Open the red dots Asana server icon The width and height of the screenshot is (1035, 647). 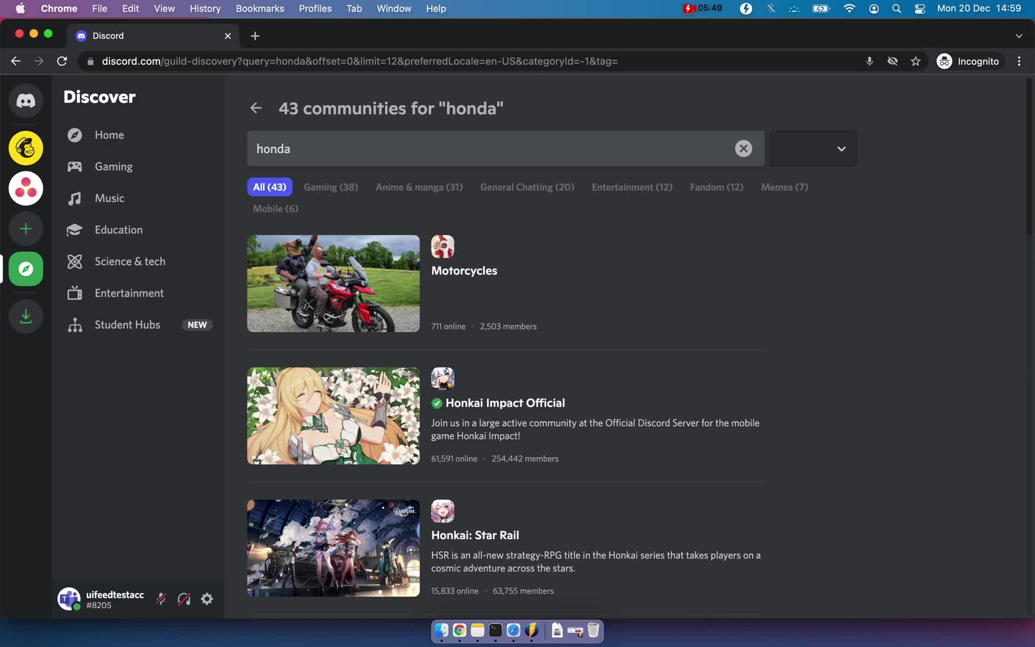pyautogui.click(x=25, y=188)
